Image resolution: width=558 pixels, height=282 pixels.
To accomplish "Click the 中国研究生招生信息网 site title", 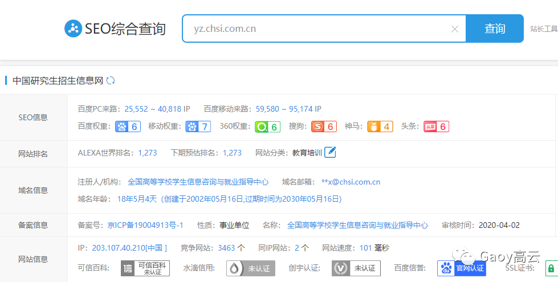I will pyautogui.click(x=58, y=81).
